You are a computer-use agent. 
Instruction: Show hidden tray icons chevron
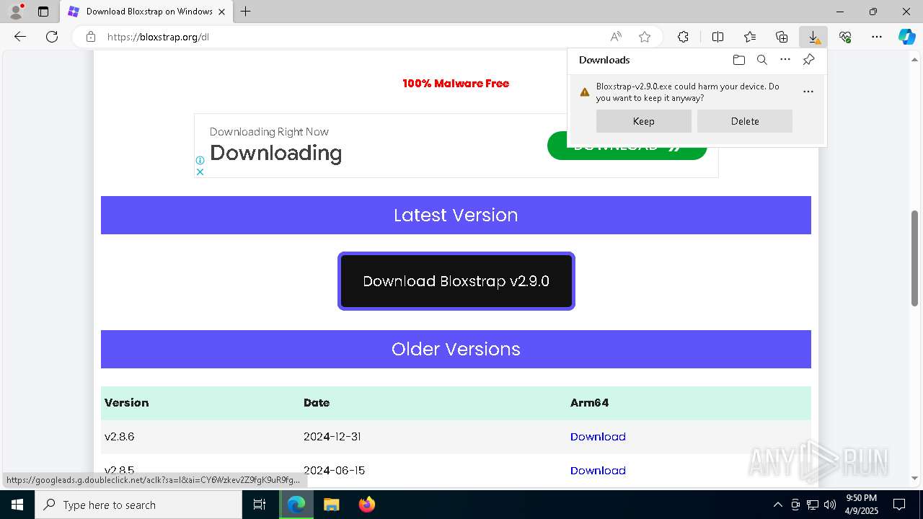pyautogui.click(x=777, y=505)
